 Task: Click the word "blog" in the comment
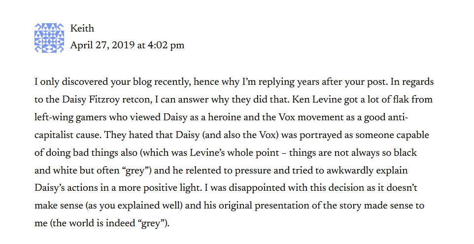[142, 82]
